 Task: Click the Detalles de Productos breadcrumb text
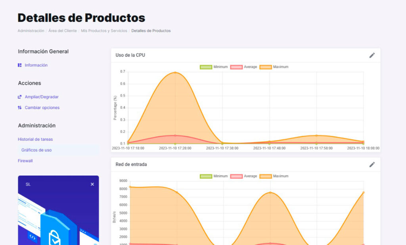[151, 31]
